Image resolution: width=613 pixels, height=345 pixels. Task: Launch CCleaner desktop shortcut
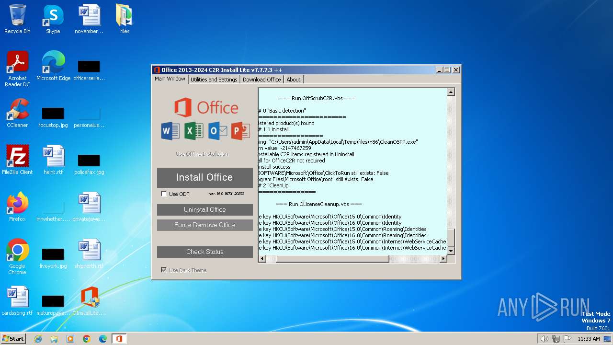pyautogui.click(x=17, y=113)
